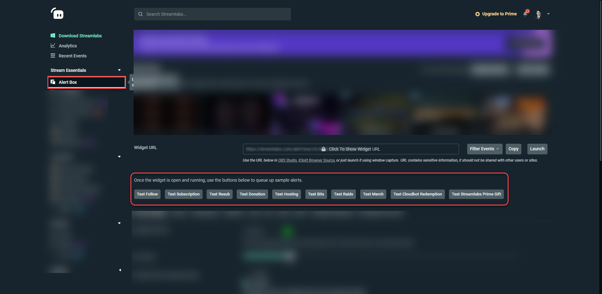This screenshot has height=294, width=602.
Task: Click the Upgrade to Prime link
Action: click(x=499, y=14)
